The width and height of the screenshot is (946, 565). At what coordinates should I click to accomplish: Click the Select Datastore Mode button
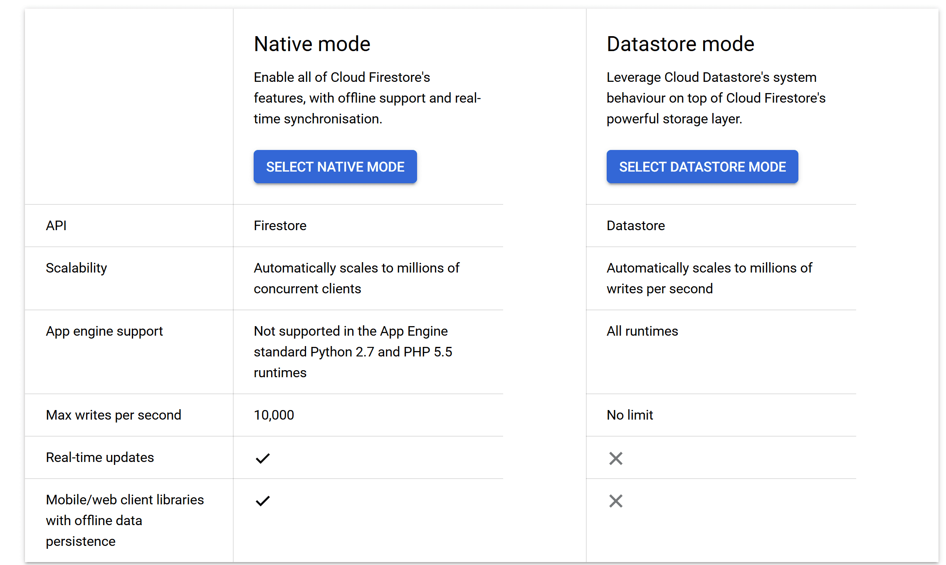702,167
